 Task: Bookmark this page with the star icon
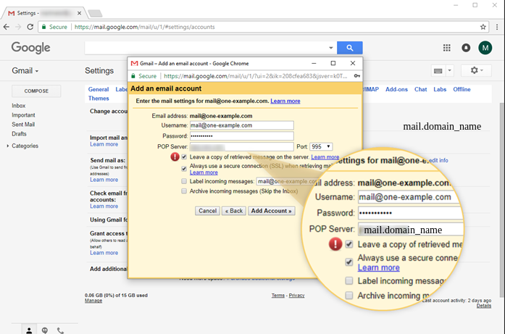click(483, 27)
